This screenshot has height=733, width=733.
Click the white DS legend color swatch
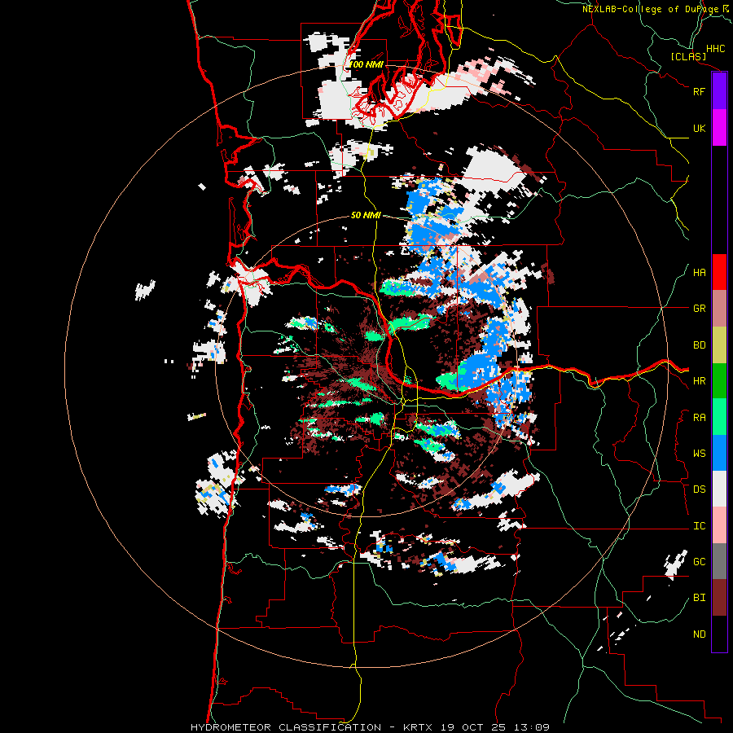coord(719,489)
